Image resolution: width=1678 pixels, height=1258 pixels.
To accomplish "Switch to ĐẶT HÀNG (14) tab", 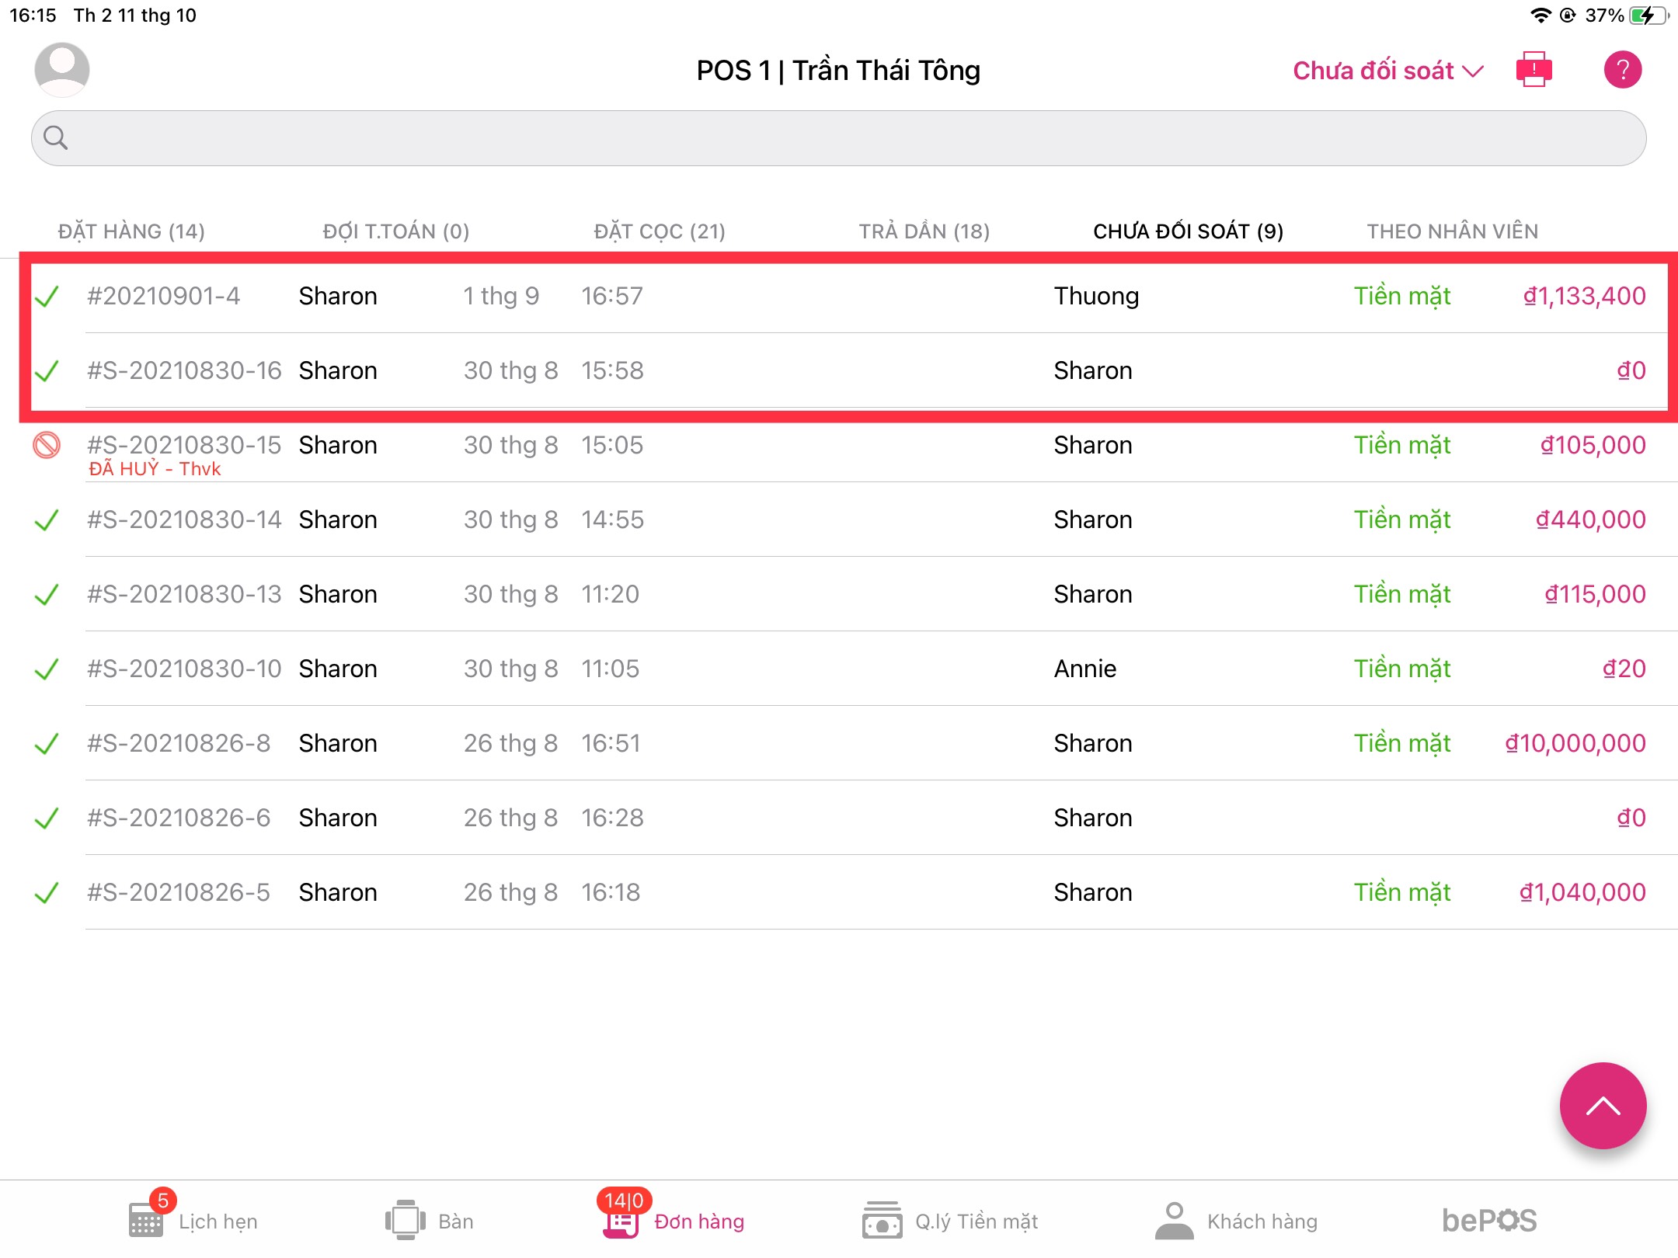I will click(x=131, y=231).
